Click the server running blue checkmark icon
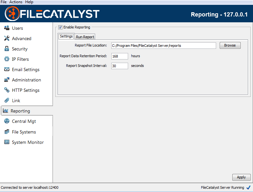This screenshot has width=253, height=192. [x=248, y=187]
